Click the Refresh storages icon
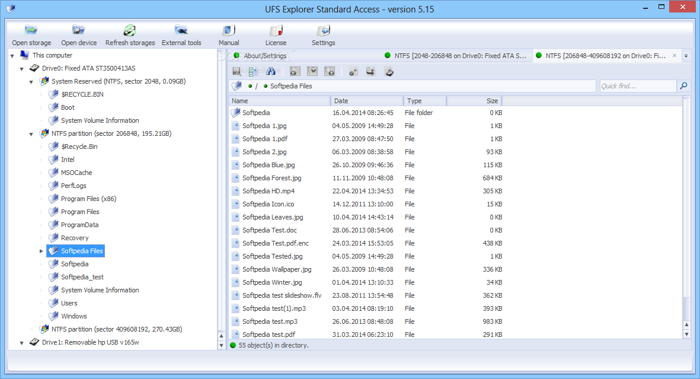 [x=130, y=30]
